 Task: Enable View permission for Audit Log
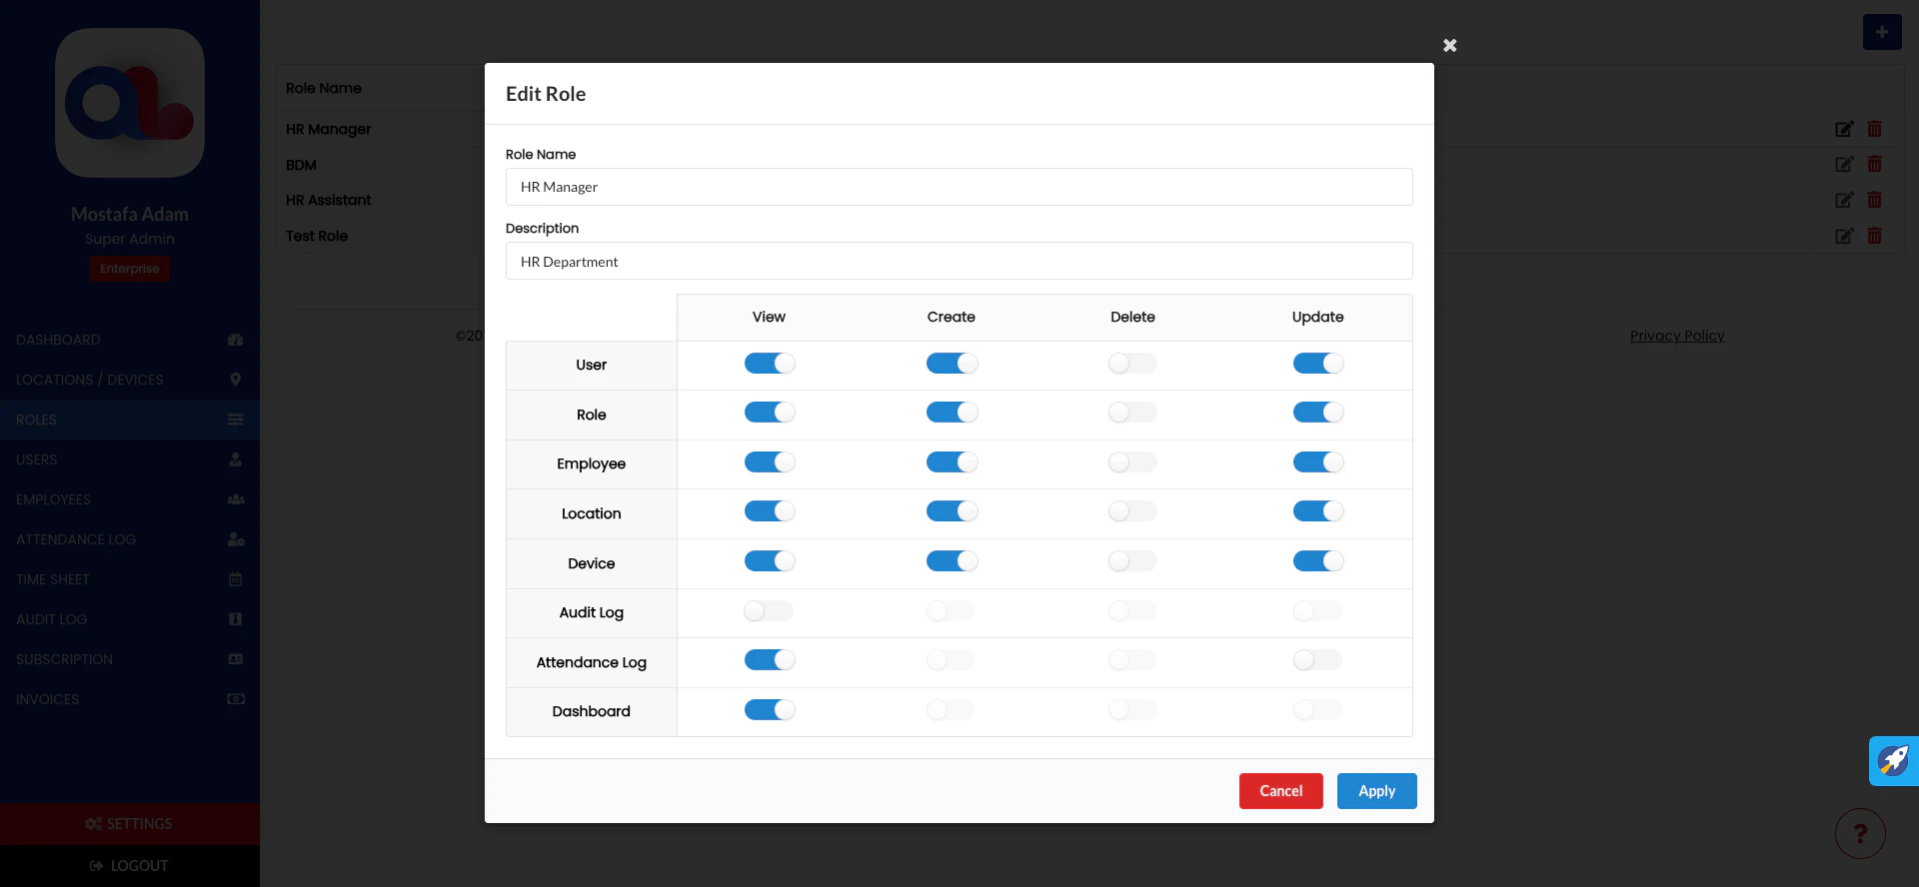click(769, 611)
